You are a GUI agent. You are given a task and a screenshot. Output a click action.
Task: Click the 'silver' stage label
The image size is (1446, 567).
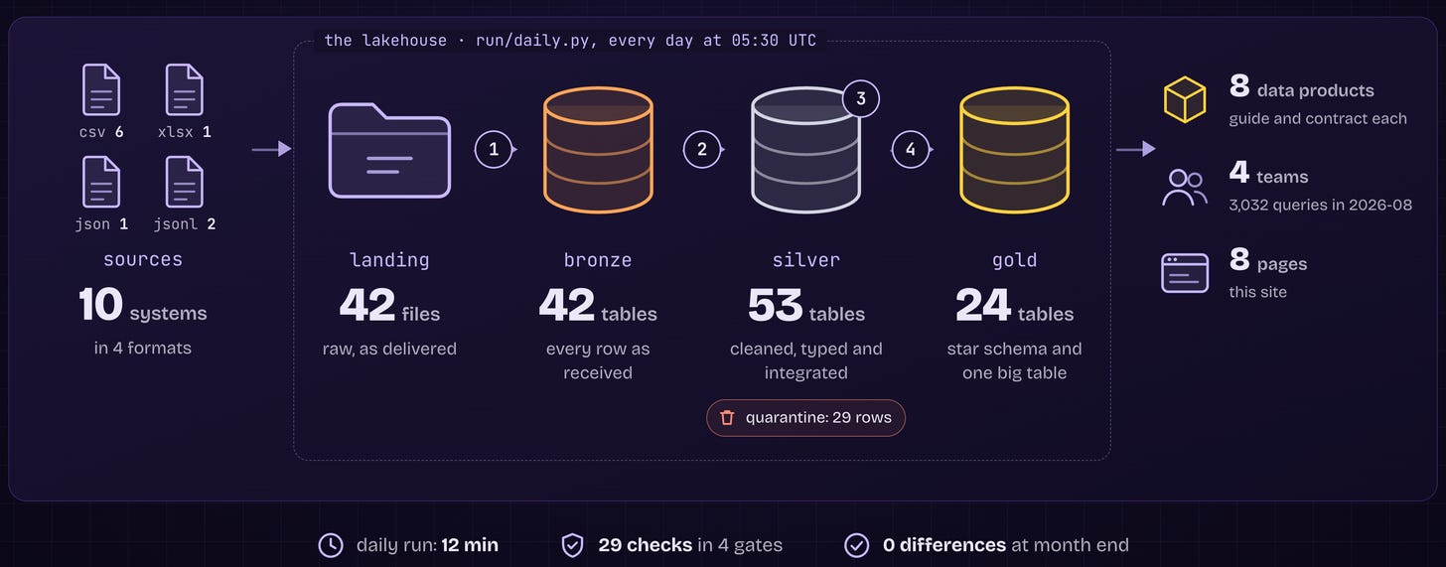tap(805, 260)
